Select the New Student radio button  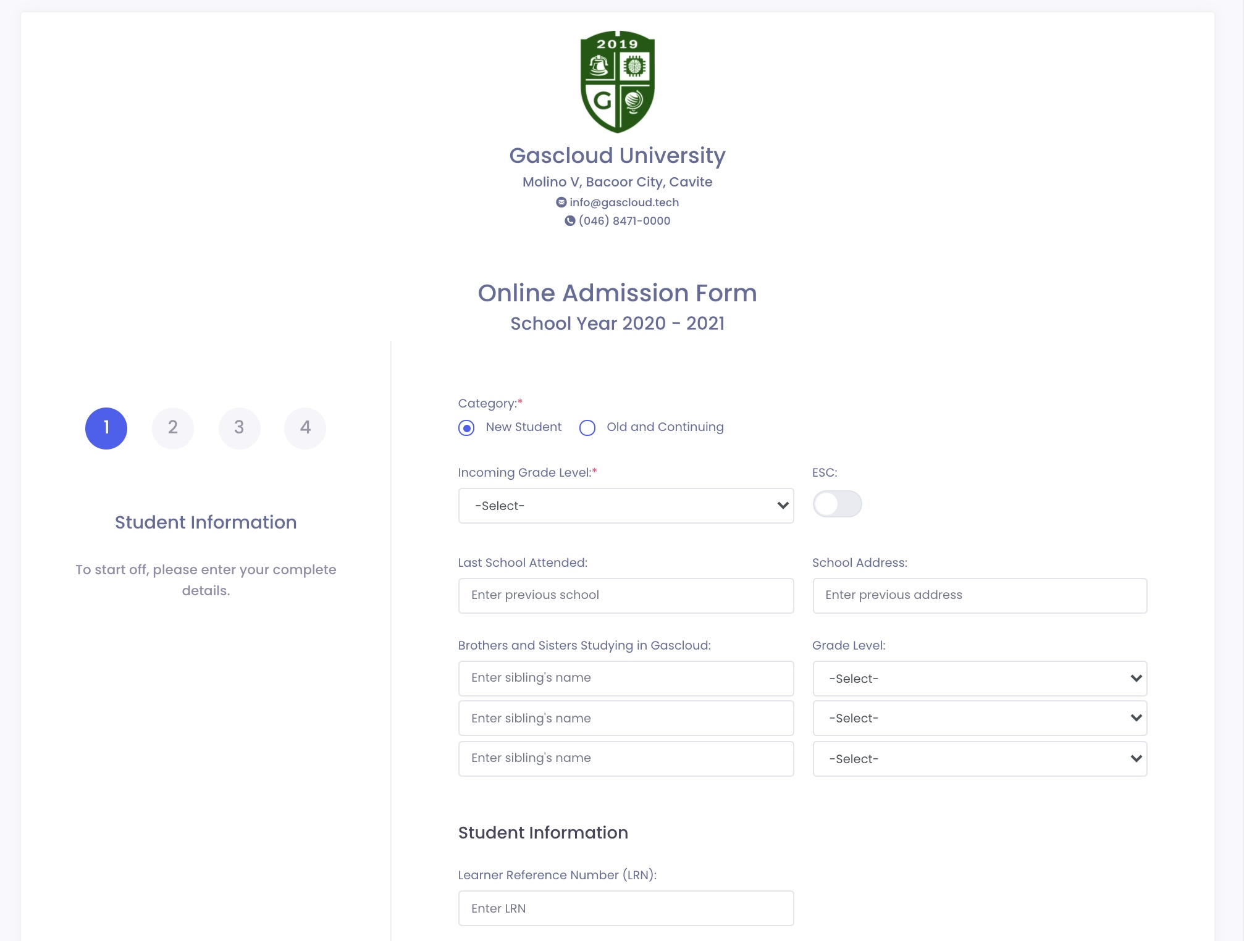click(466, 428)
